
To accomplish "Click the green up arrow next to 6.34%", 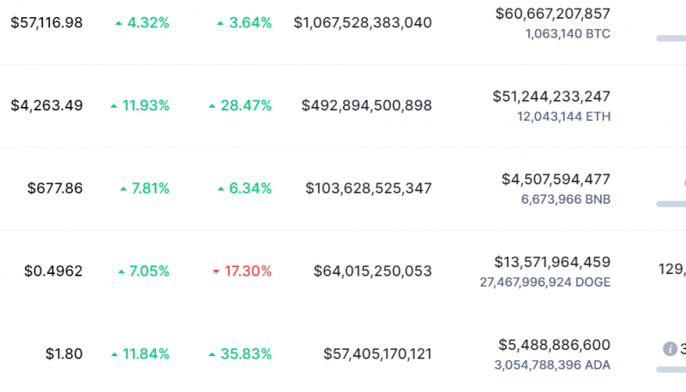I will (x=220, y=188).
